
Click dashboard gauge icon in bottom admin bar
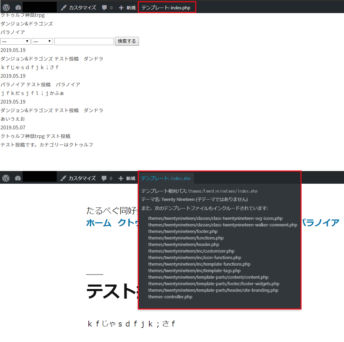pos(18,178)
